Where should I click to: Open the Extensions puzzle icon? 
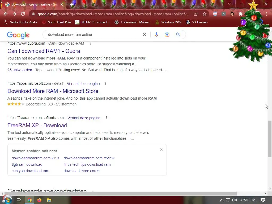241,14
